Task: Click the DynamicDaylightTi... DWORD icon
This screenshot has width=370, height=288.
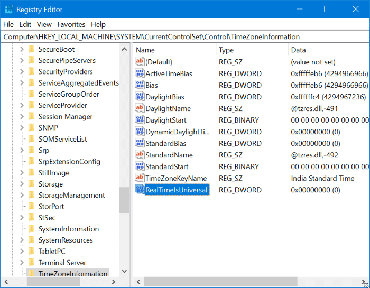Action: pos(140,132)
